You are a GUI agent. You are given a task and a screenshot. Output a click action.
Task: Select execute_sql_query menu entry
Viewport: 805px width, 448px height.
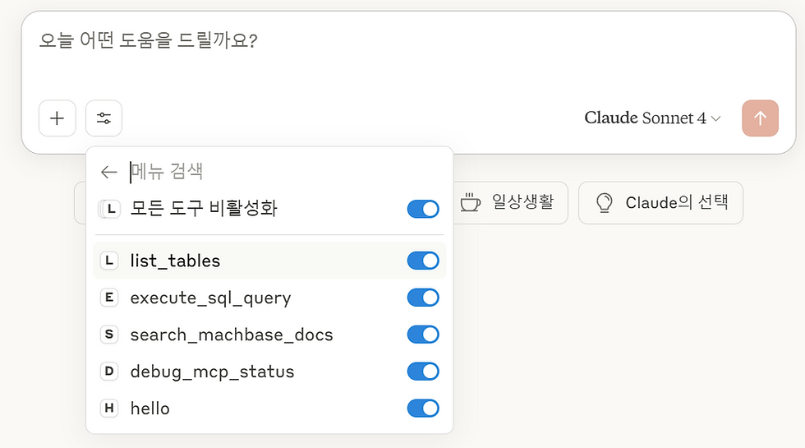[269, 298]
